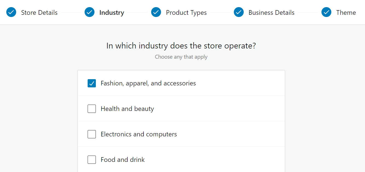Click the Choose any that apply subtitle
This screenshot has width=365, height=172.
(181, 57)
